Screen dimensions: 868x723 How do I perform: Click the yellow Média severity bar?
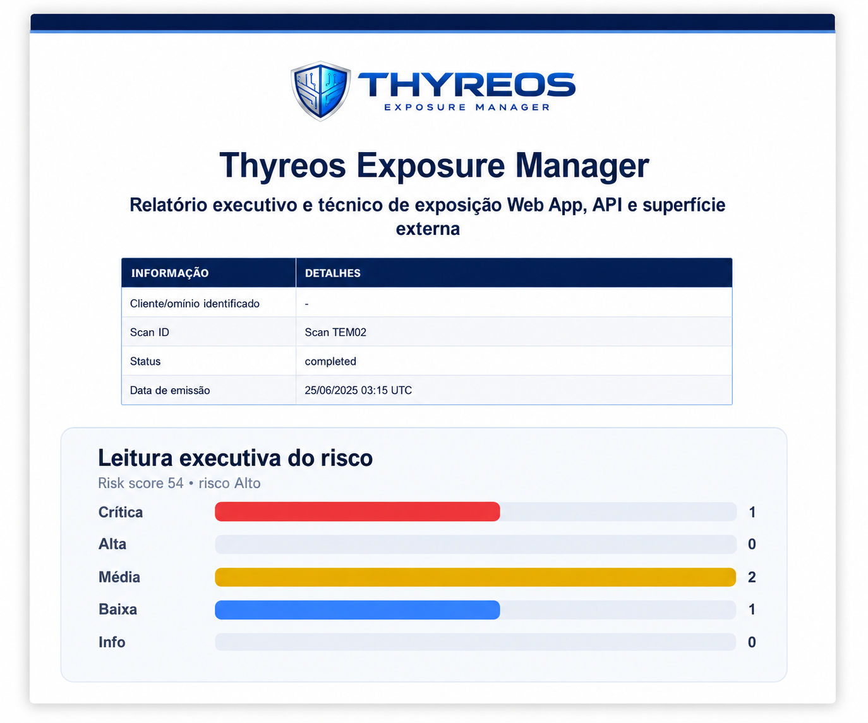(x=476, y=577)
